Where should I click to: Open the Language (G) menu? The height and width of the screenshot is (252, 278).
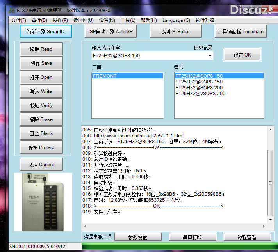pos(176,20)
